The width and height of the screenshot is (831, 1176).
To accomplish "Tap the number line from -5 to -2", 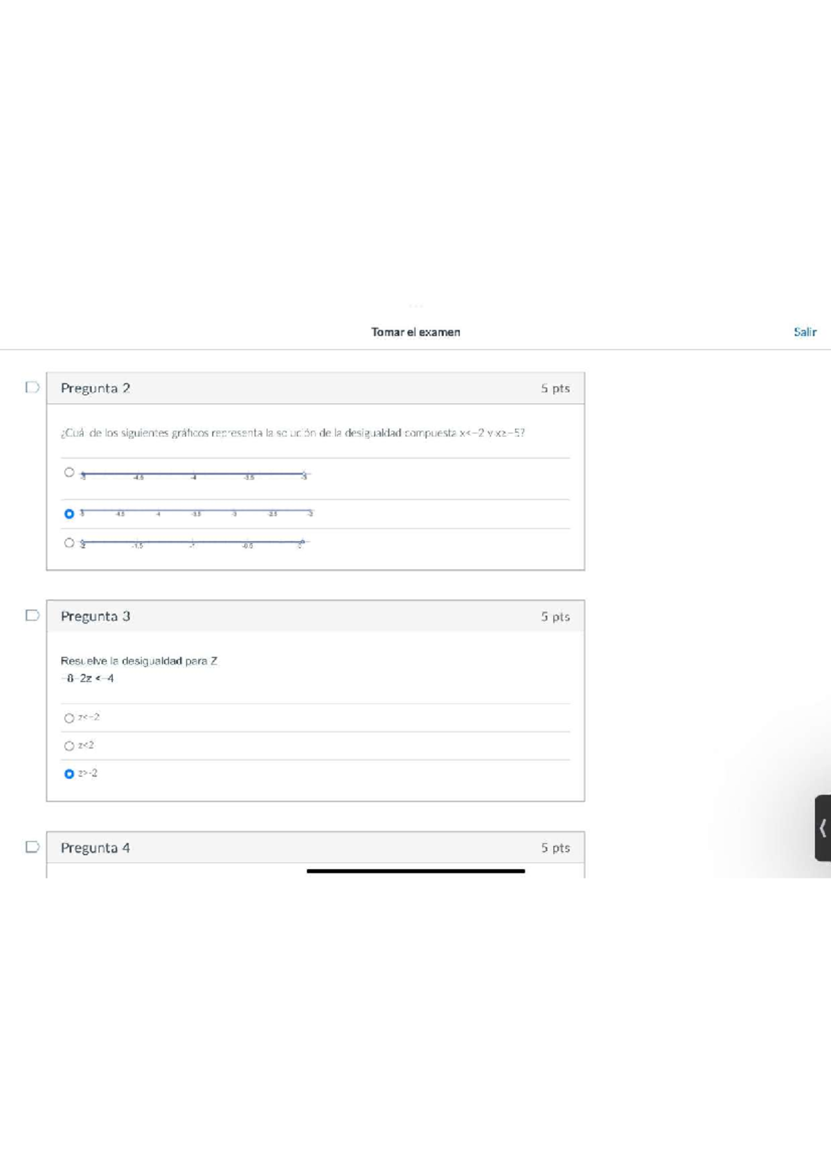I will pos(197,513).
